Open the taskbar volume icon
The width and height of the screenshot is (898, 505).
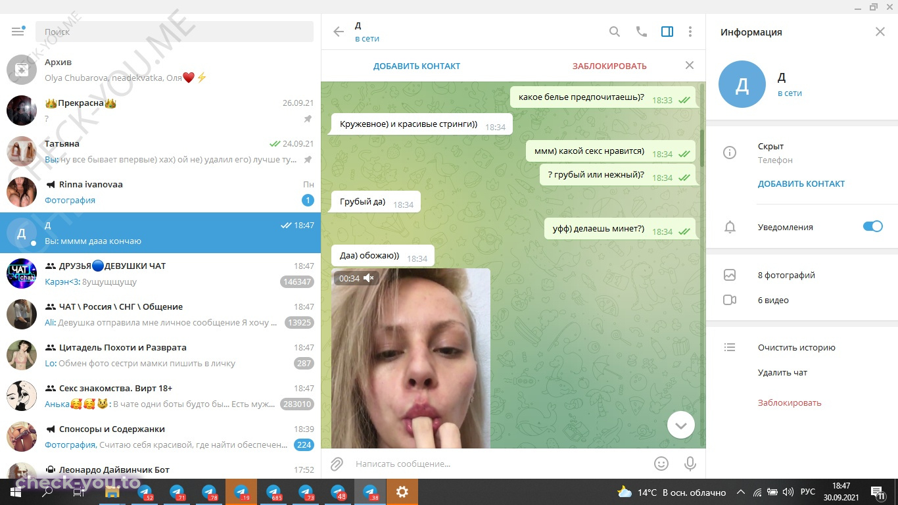click(x=787, y=492)
